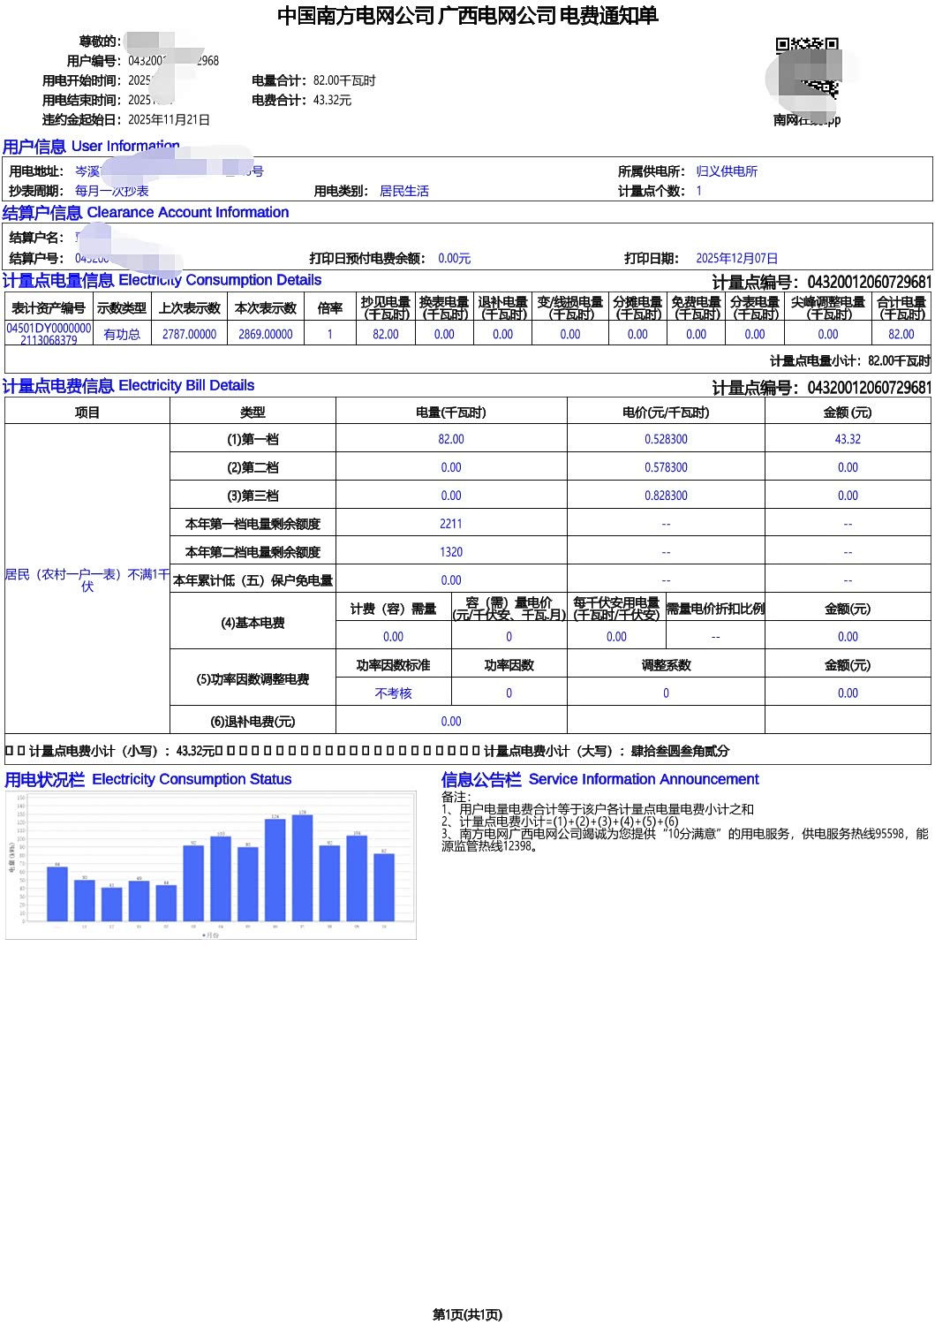The height and width of the screenshot is (1325, 935).
Task: Select the 居民生活 usage category value
Action: click(404, 191)
